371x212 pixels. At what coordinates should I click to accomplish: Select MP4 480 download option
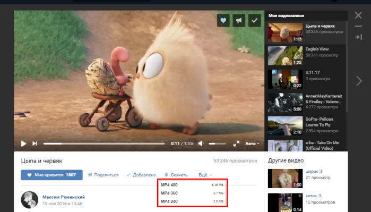pos(192,185)
